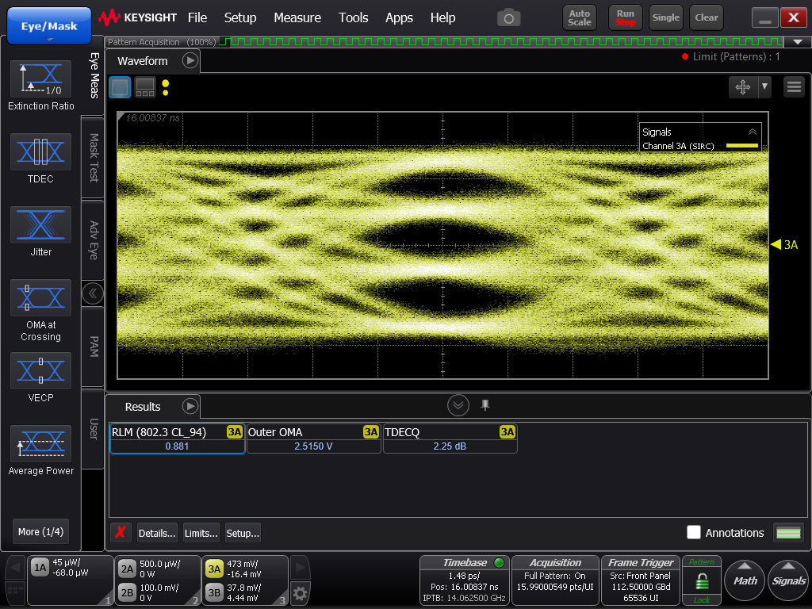The height and width of the screenshot is (609, 812).
Task: Click the TDEC measurement icon
Action: click(40, 151)
